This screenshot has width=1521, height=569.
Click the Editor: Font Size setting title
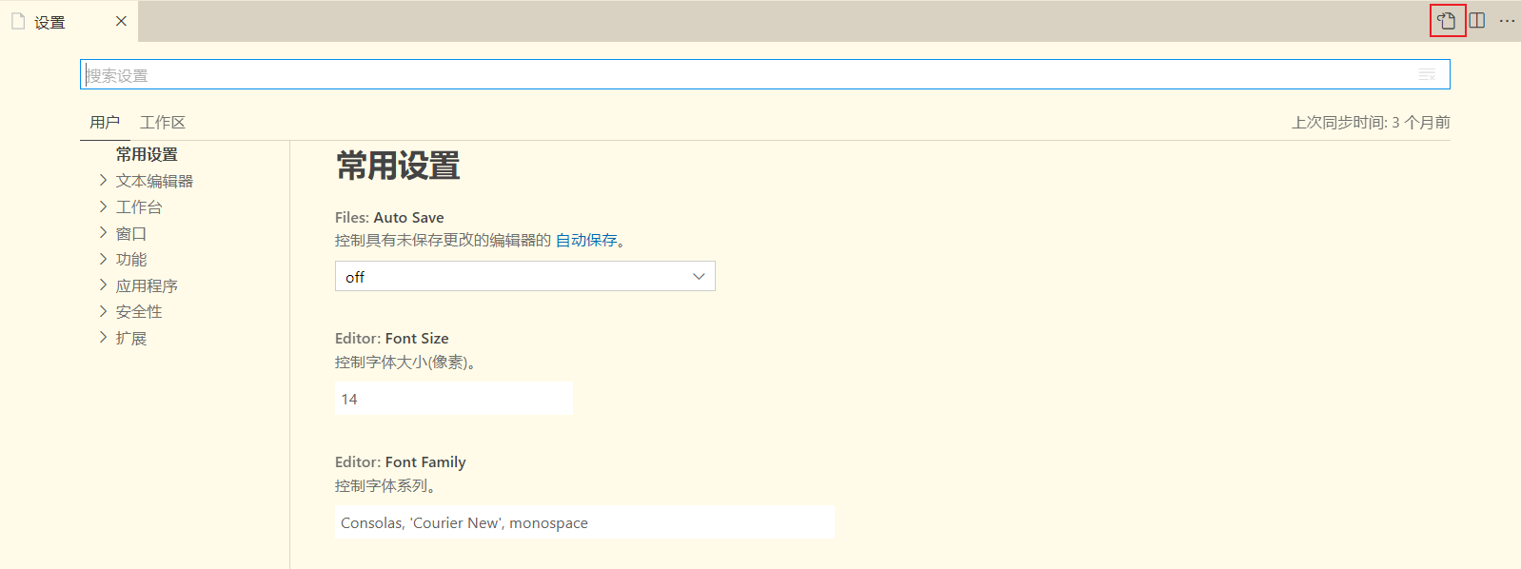point(391,338)
